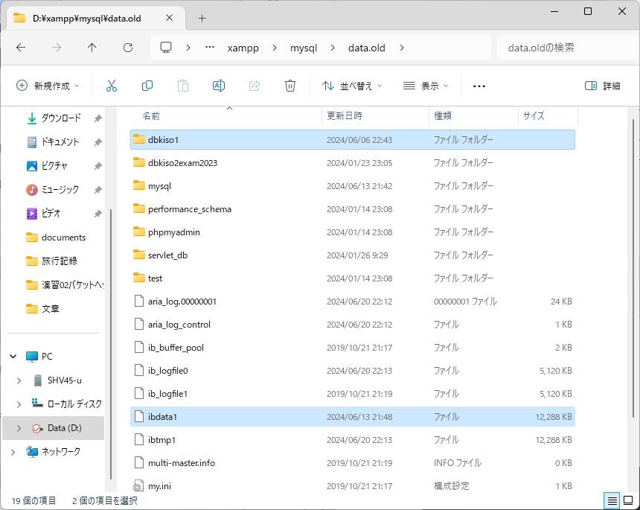This screenshot has width=640, height=510.
Task: Sort by 更新日時 column header
Action: 345,116
